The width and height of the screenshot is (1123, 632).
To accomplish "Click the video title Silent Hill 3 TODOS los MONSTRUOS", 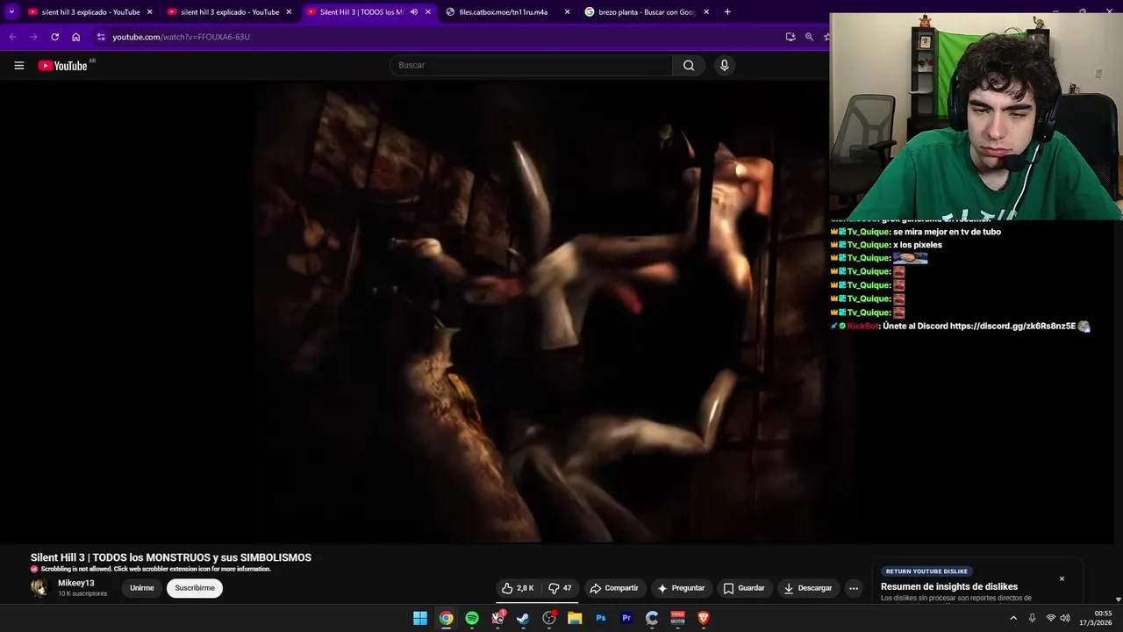I will [x=171, y=557].
